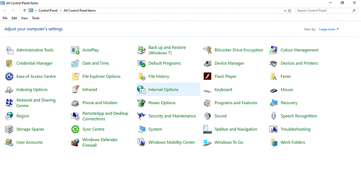Open the Power Options battery icon
The image size is (361, 192).
pyautogui.click(x=142, y=103)
